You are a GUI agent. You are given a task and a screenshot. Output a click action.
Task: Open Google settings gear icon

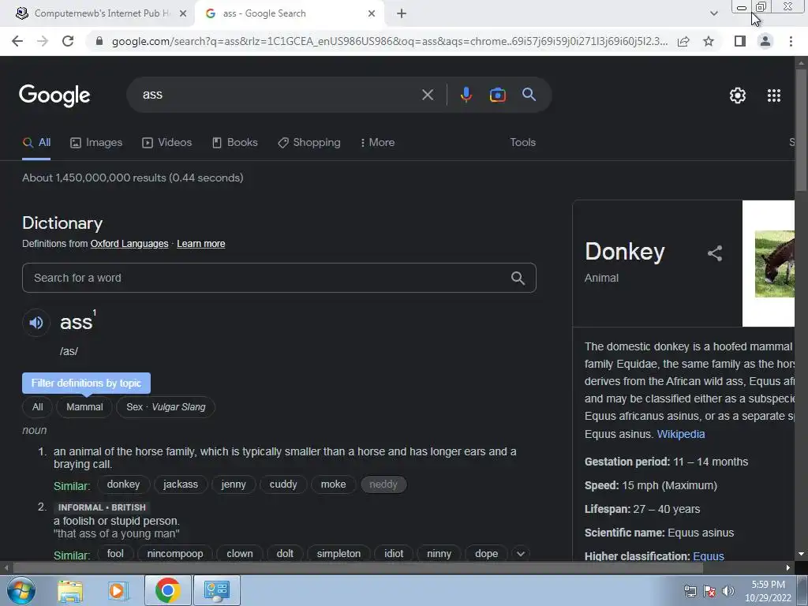coord(738,95)
